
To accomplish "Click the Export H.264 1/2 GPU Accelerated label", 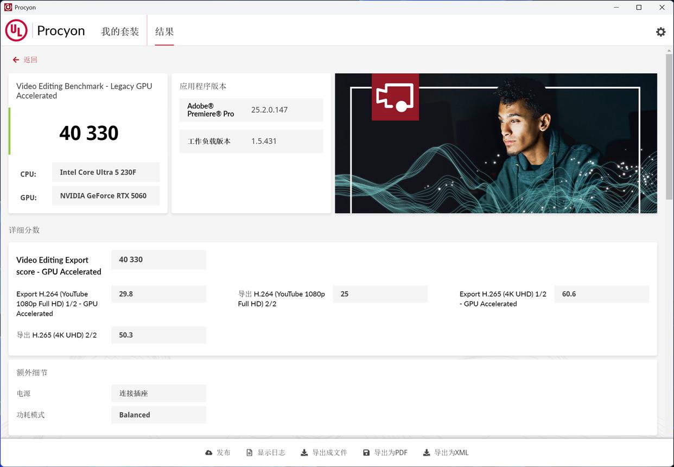I will pos(57,304).
